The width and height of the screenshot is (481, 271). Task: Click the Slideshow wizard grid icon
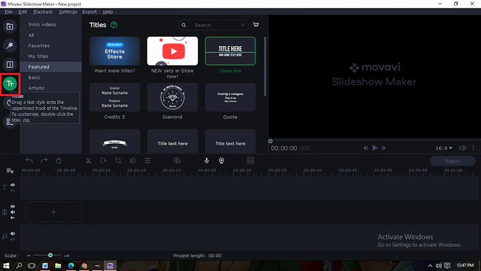(x=250, y=160)
